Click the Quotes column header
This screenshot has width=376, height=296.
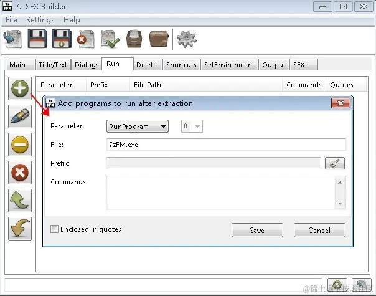click(346, 85)
